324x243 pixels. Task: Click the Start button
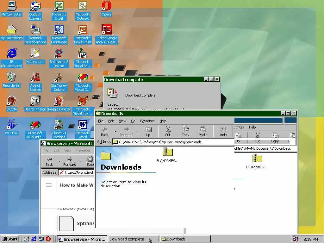10,239
